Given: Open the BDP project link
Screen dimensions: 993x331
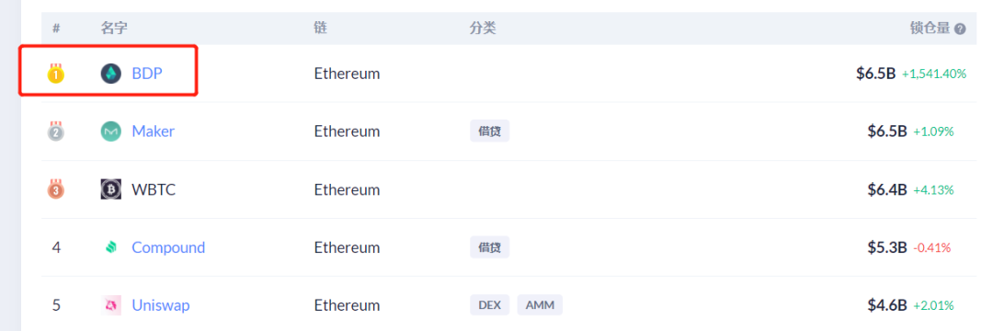Looking at the screenshot, I should pos(147,74).
